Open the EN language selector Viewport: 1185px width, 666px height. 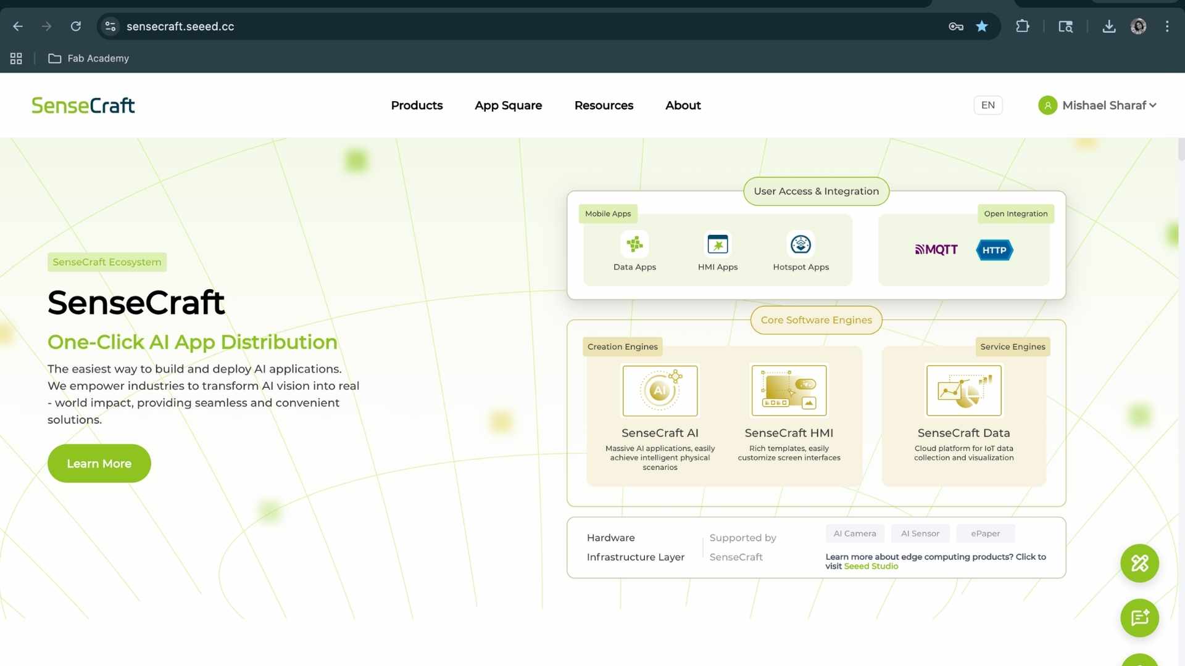(x=987, y=105)
